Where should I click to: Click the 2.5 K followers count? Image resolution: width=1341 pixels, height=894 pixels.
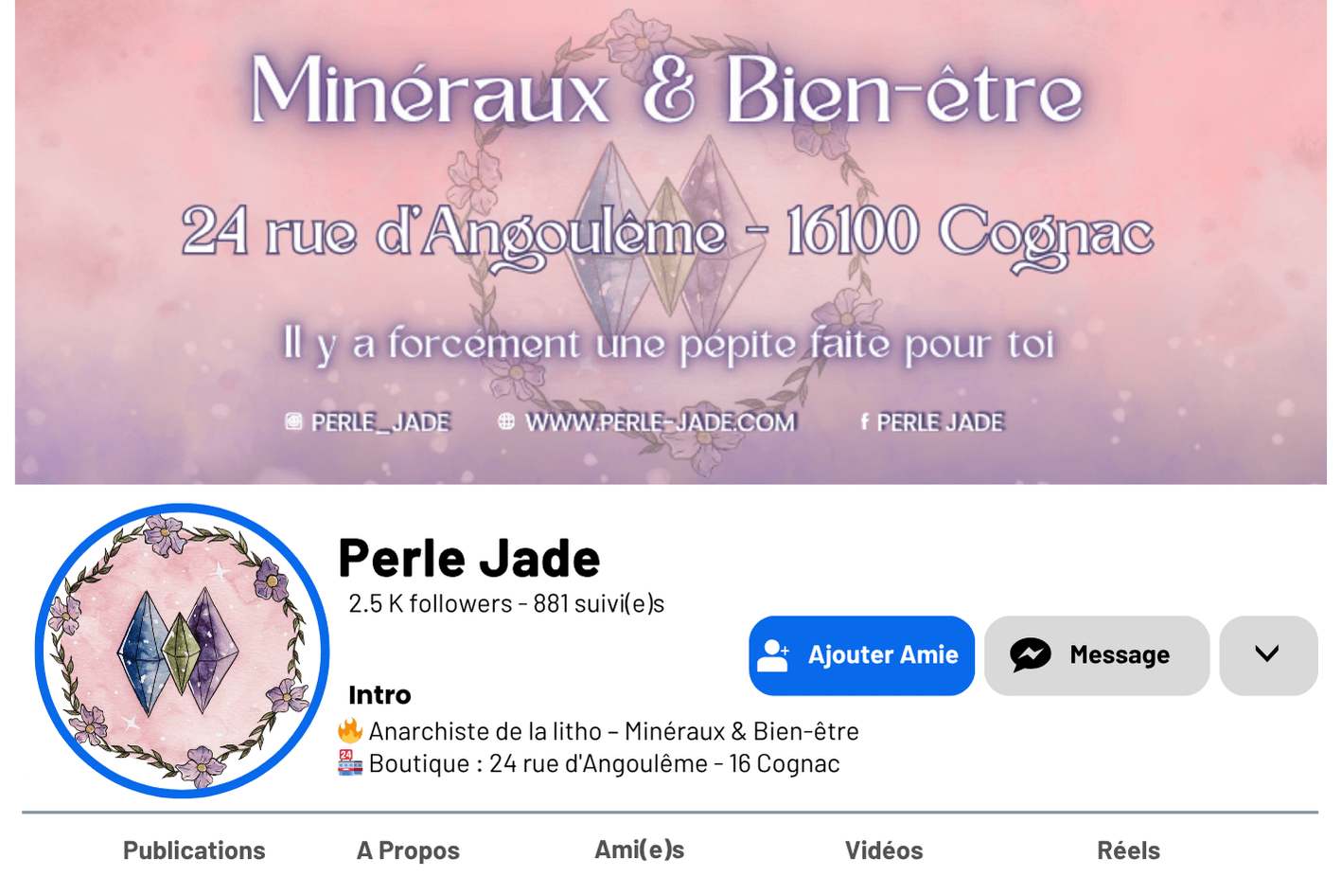[430, 603]
